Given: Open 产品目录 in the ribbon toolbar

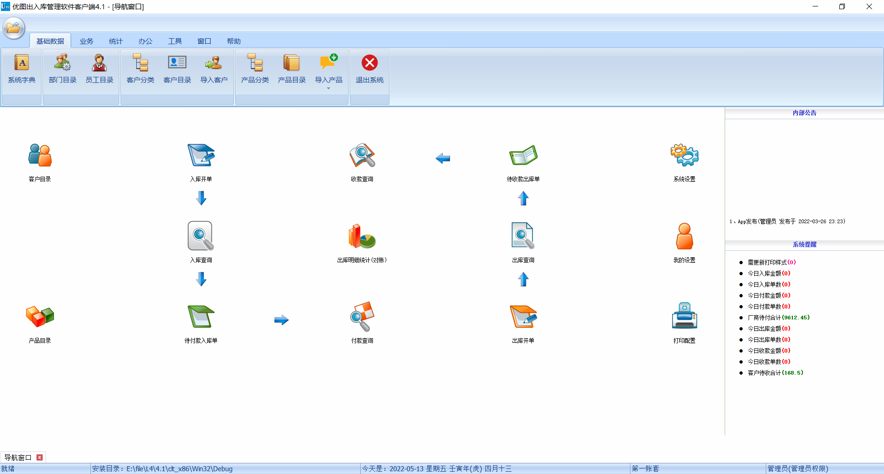Looking at the screenshot, I should 292,69.
